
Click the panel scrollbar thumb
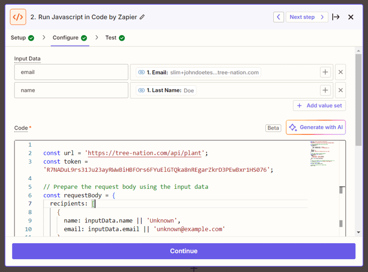[358, 100]
